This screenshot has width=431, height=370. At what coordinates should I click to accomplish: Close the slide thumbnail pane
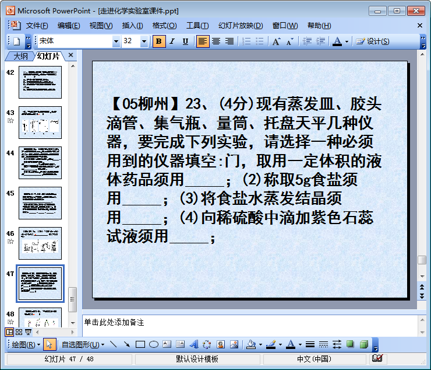pos(70,55)
